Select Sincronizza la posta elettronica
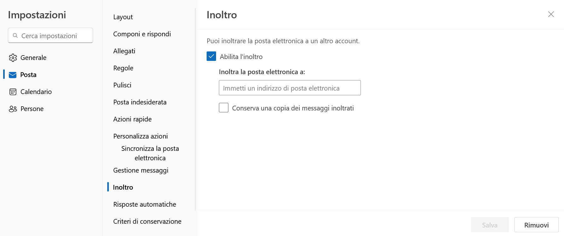Image resolution: width=564 pixels, height=236 pixels. pyautogui.click(x=150, y=153)
